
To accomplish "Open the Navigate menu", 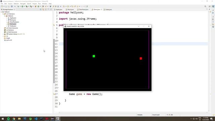I will tap(23, 4).
